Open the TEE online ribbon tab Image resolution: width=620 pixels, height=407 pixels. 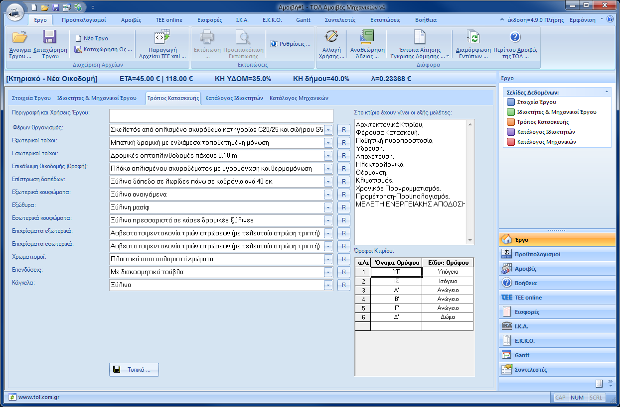[x=169, y=20]
